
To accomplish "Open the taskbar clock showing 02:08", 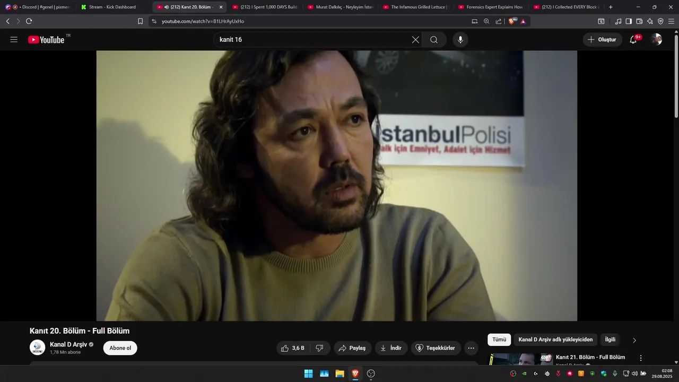I will (663, 374).
